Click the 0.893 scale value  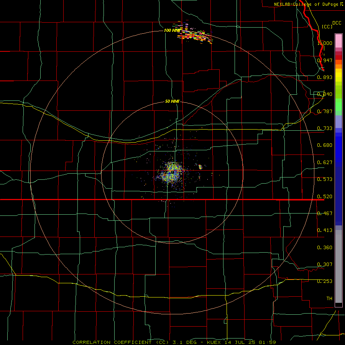325,77
